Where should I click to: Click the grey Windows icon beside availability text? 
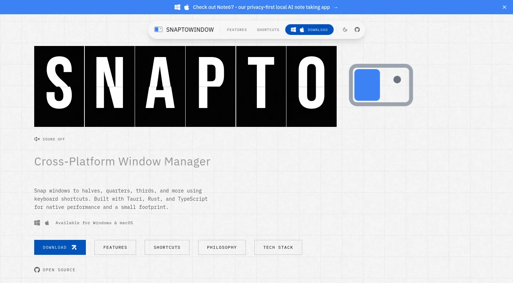(x=37, y=223)
